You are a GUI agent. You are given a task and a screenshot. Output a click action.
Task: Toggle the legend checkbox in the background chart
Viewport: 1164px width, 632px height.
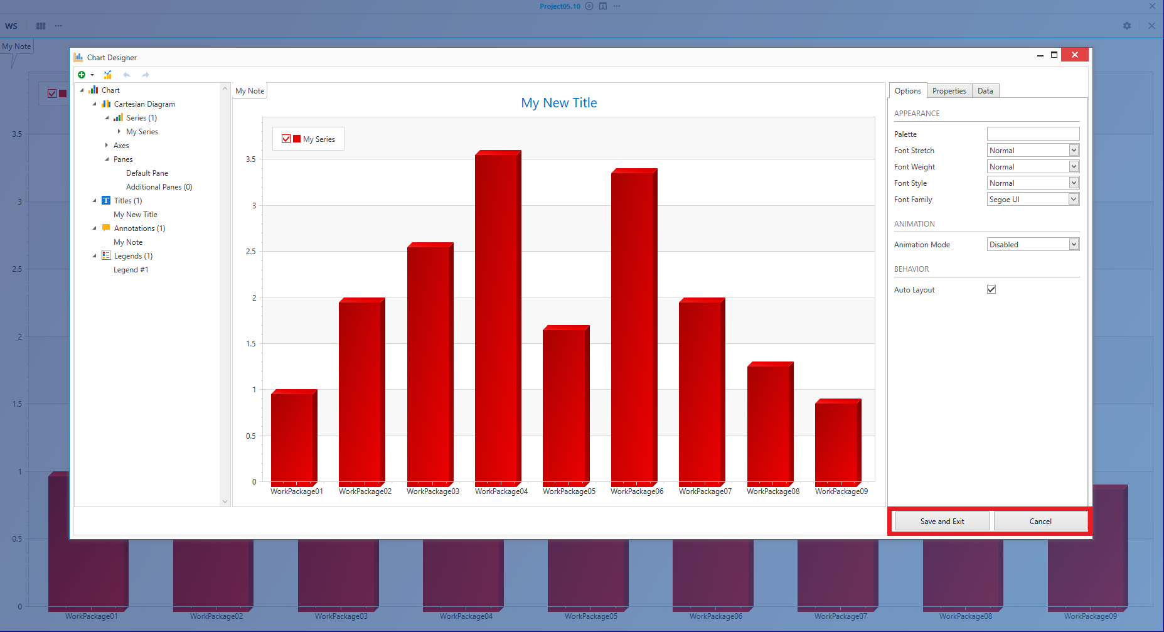pos(52,94)
